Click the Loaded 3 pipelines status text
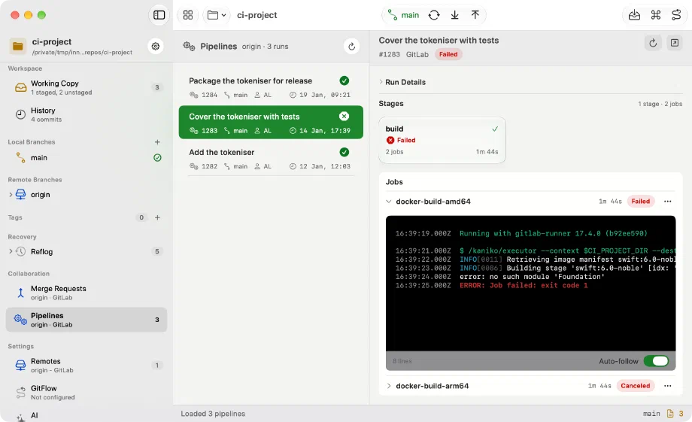Image resolution: width=692 pixels, height=422 pixels. [213, 414]
